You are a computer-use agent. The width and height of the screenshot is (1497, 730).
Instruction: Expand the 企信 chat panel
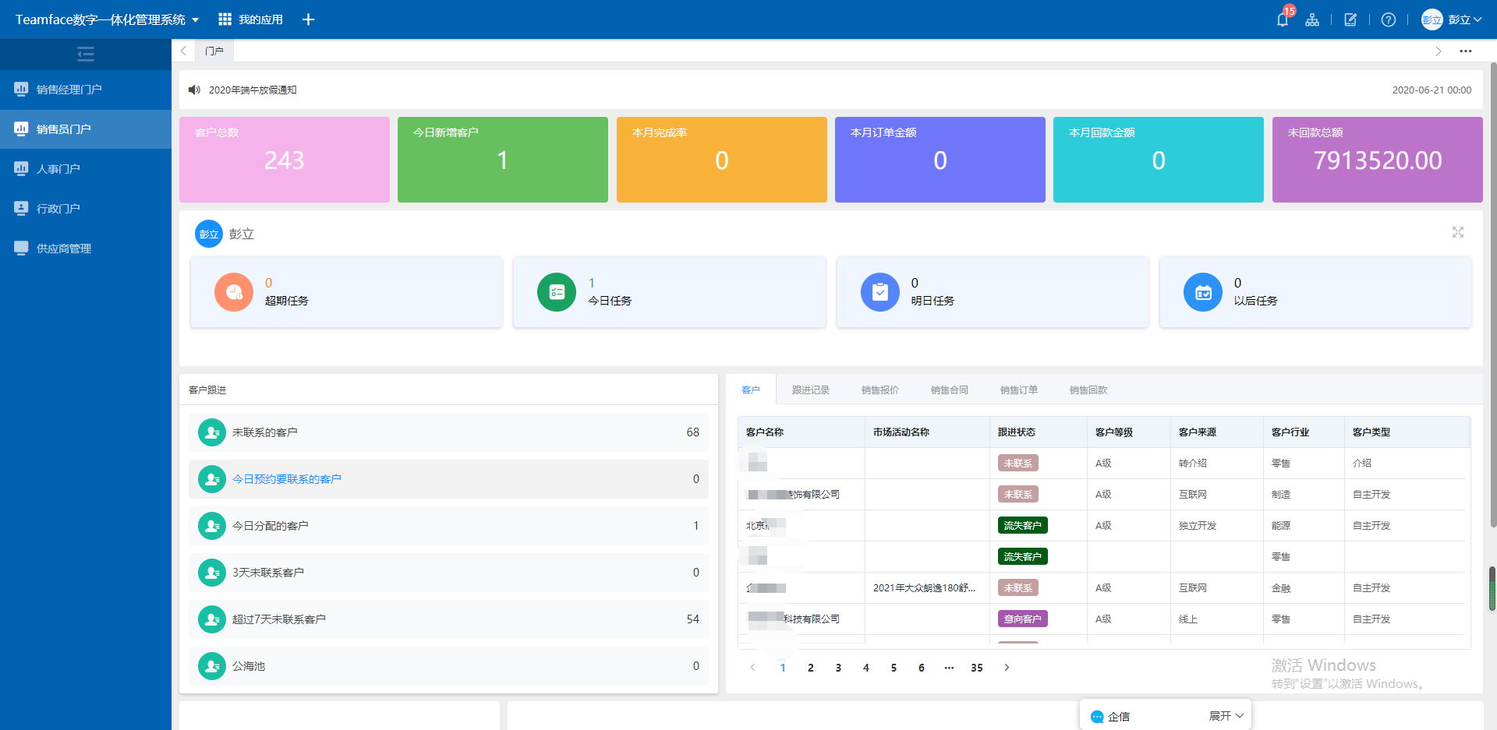point(1226,716)
